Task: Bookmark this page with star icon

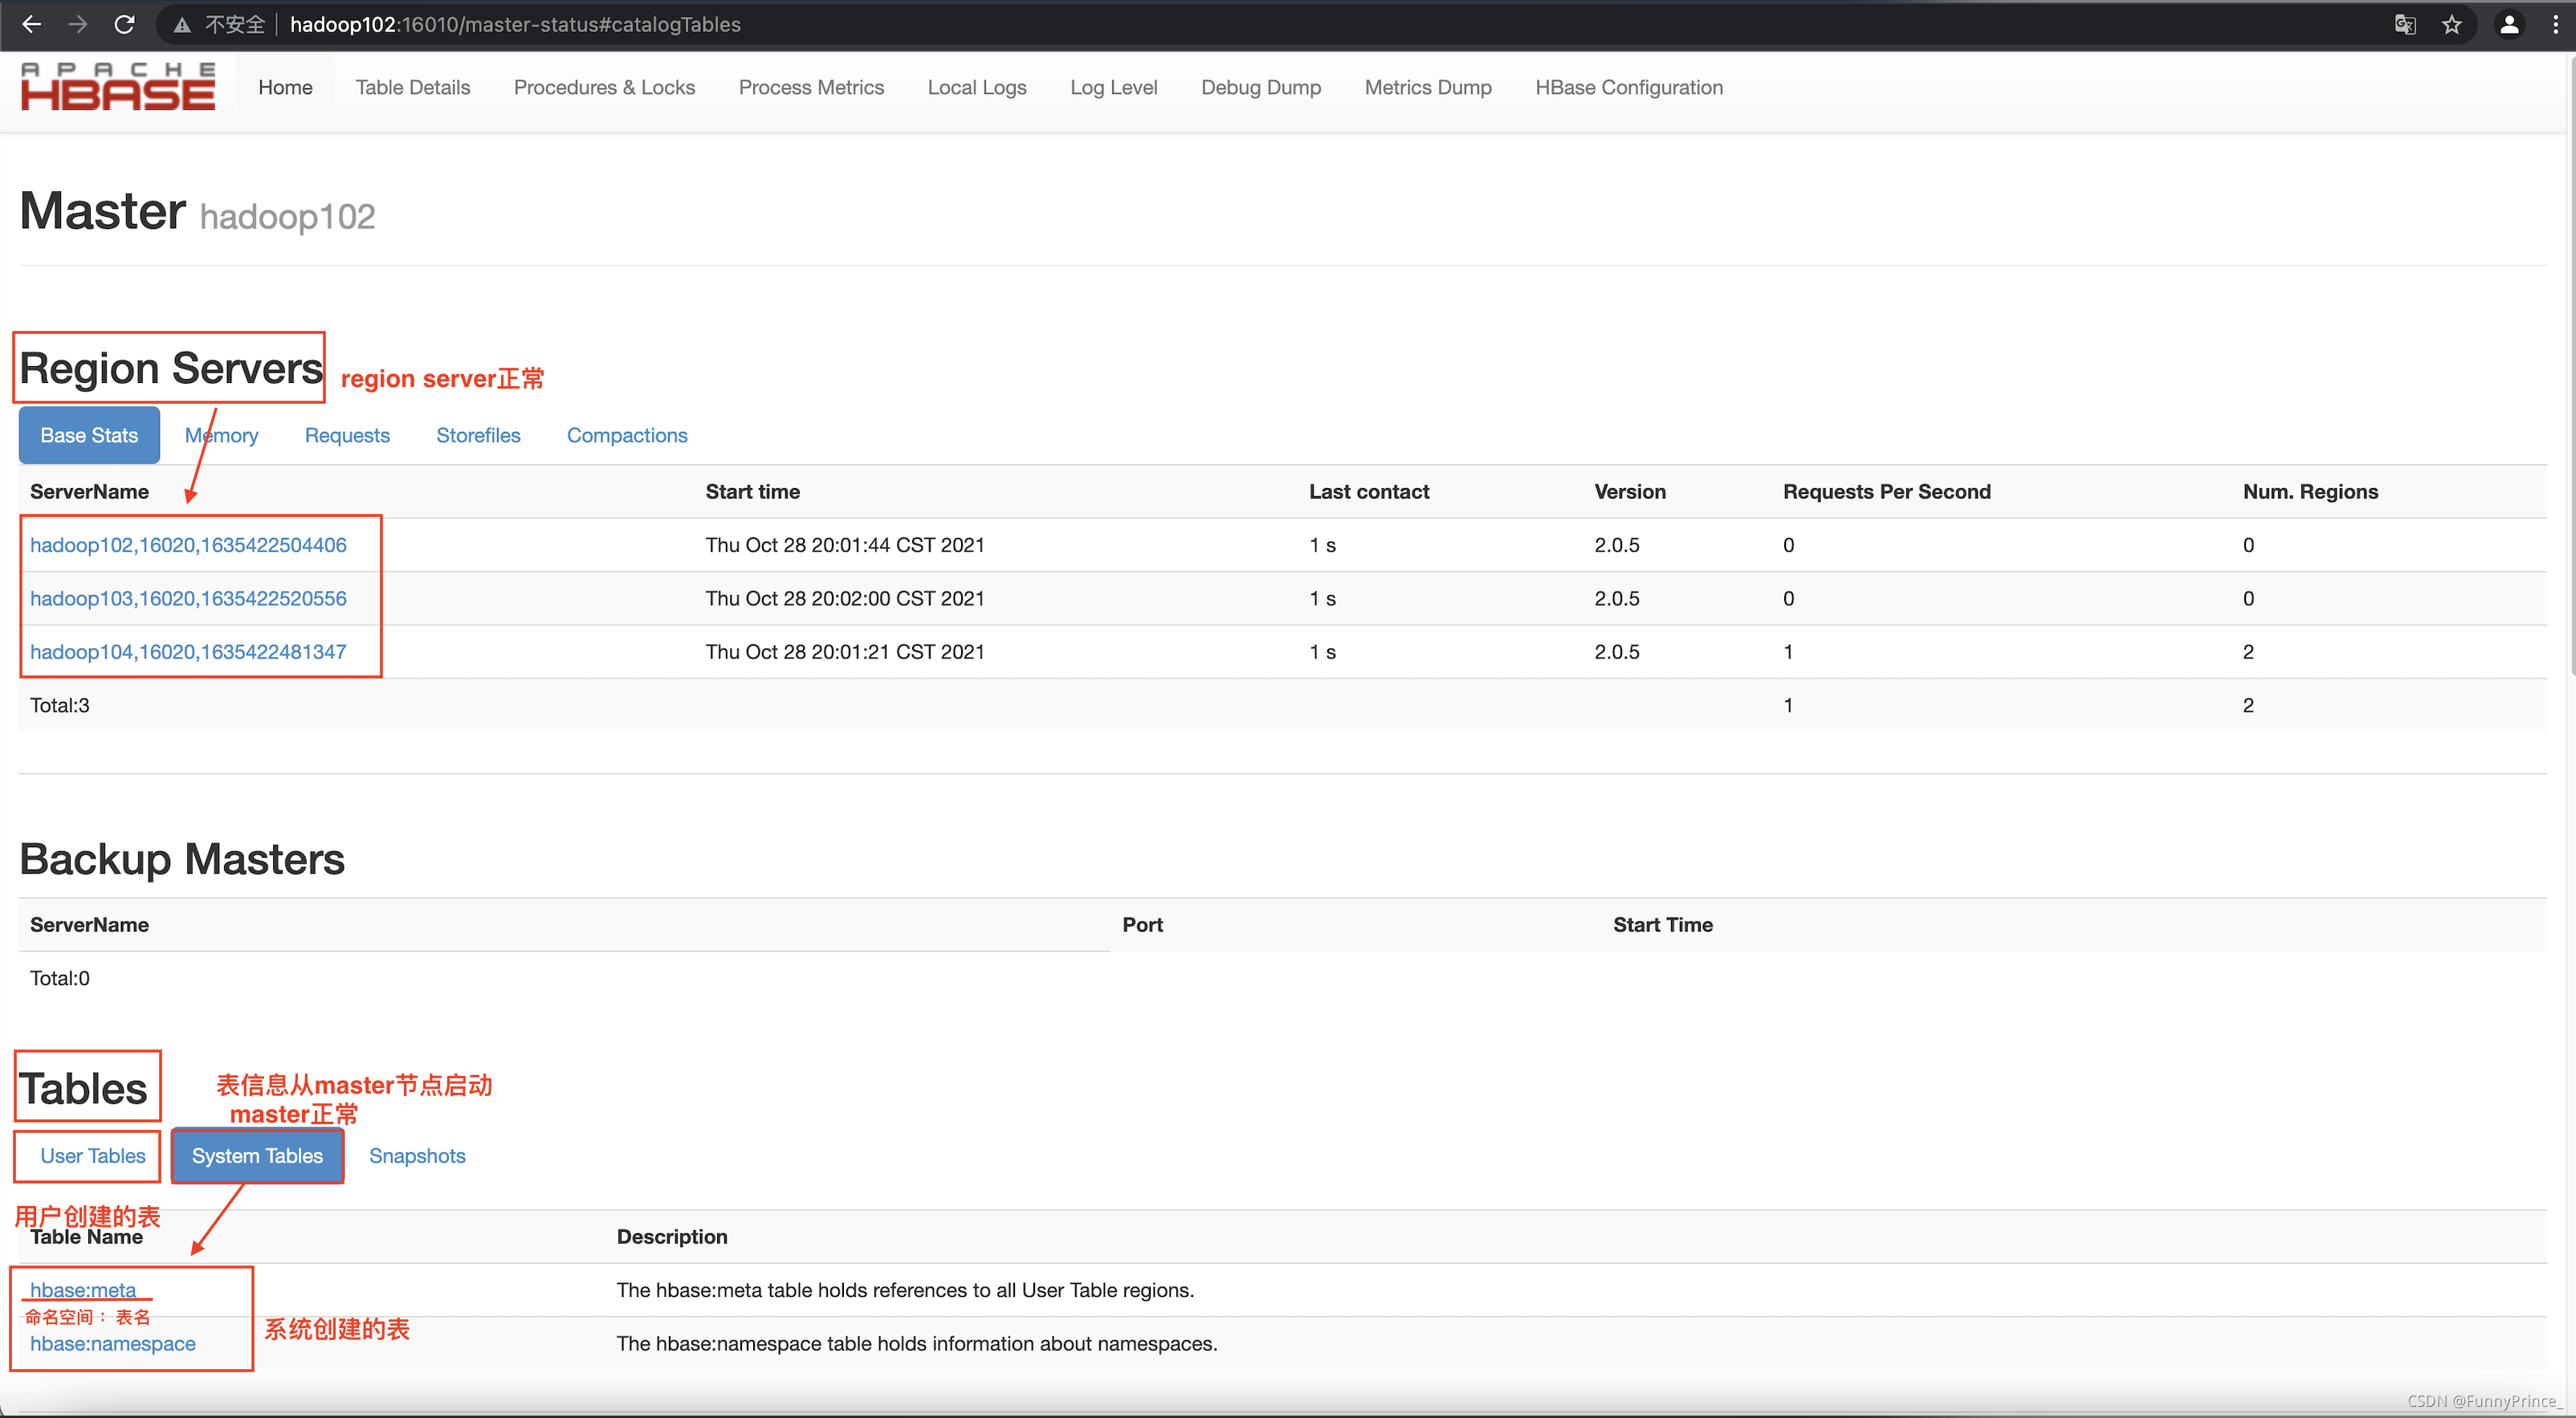Action: point(2451,25)
